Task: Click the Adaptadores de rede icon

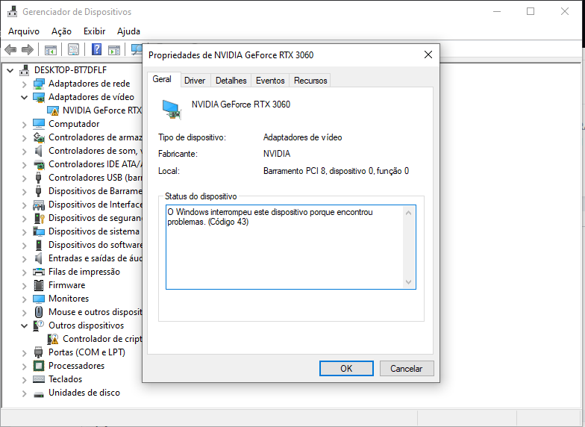Action: point(39,84)
